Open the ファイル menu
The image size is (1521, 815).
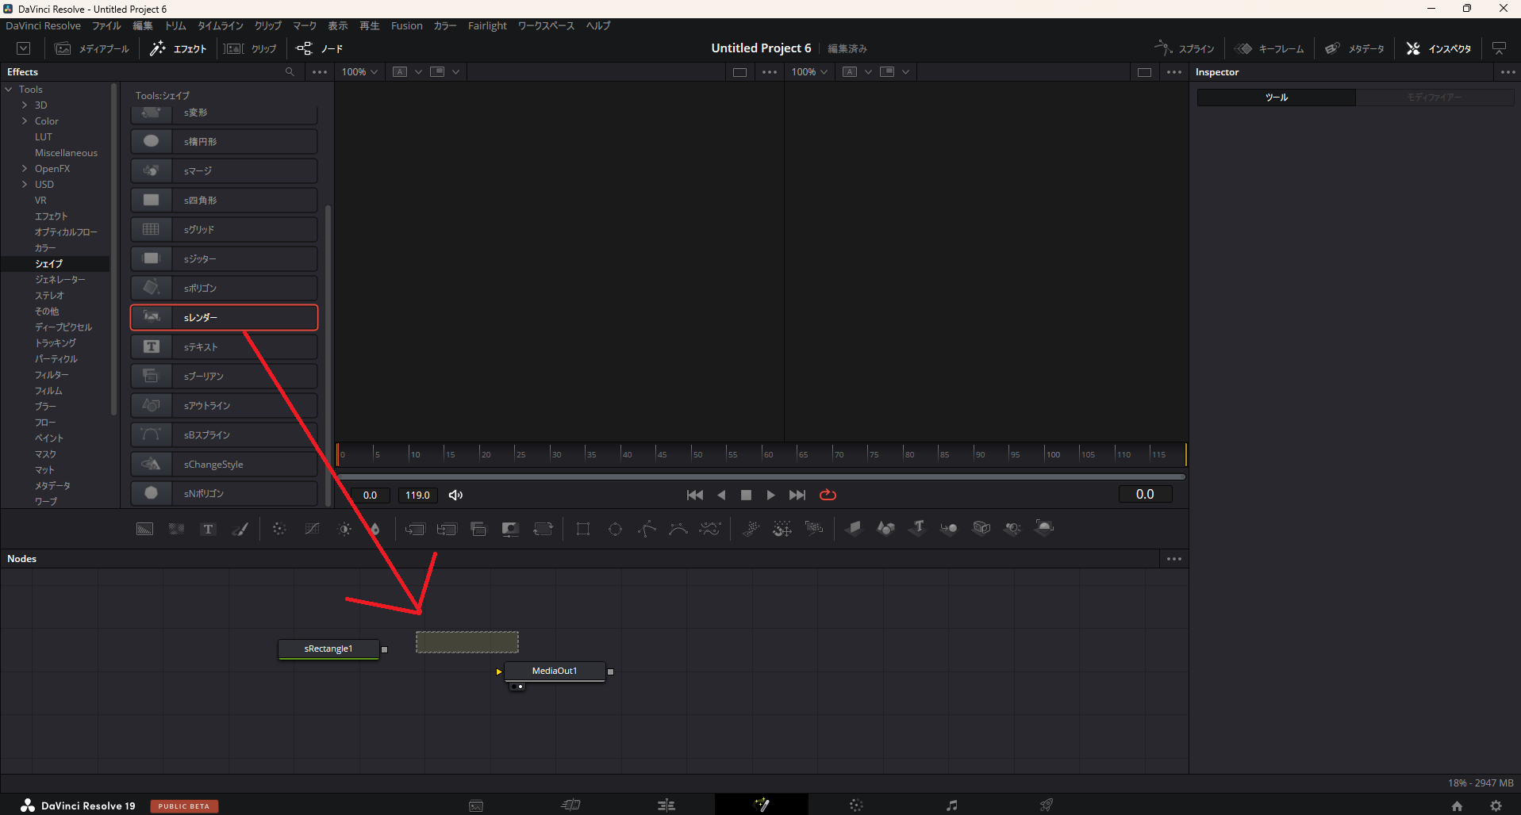(x=106, y=26)
